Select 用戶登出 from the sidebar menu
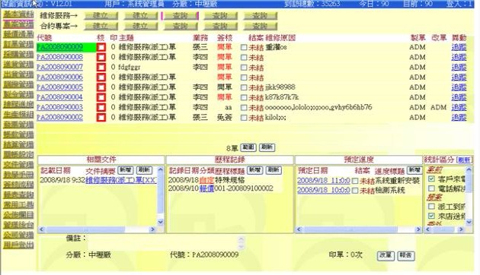Image resolution: width=480 pixels, height=275 pixels. [x=18, y=245]
